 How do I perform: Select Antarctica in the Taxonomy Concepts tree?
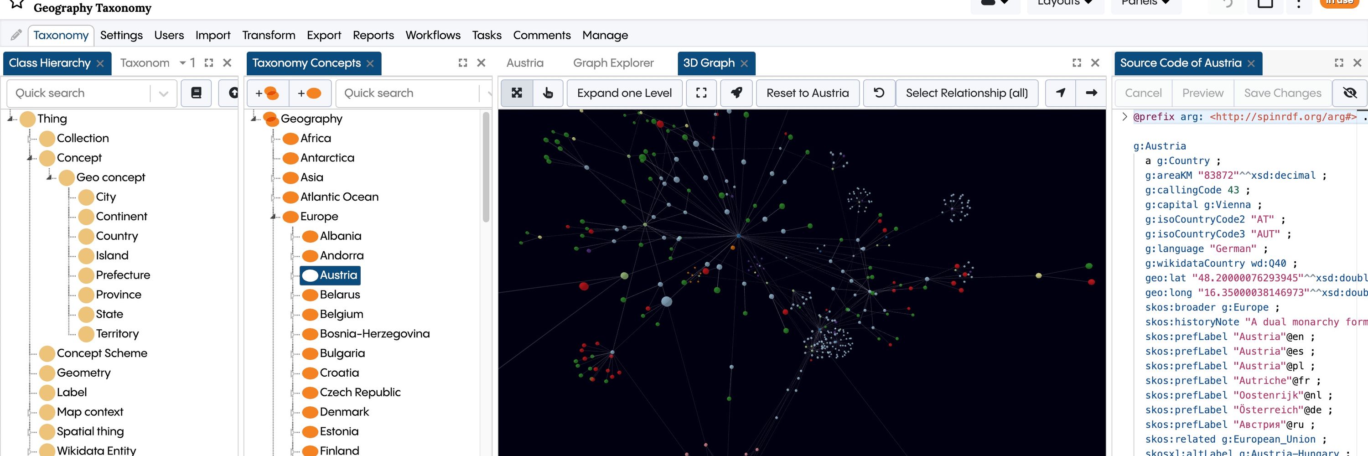(x=326, y=158)
